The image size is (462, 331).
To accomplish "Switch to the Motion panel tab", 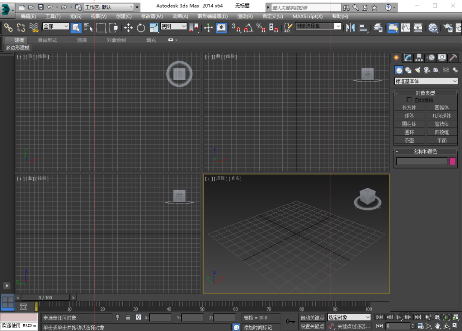I will point(430,57).
